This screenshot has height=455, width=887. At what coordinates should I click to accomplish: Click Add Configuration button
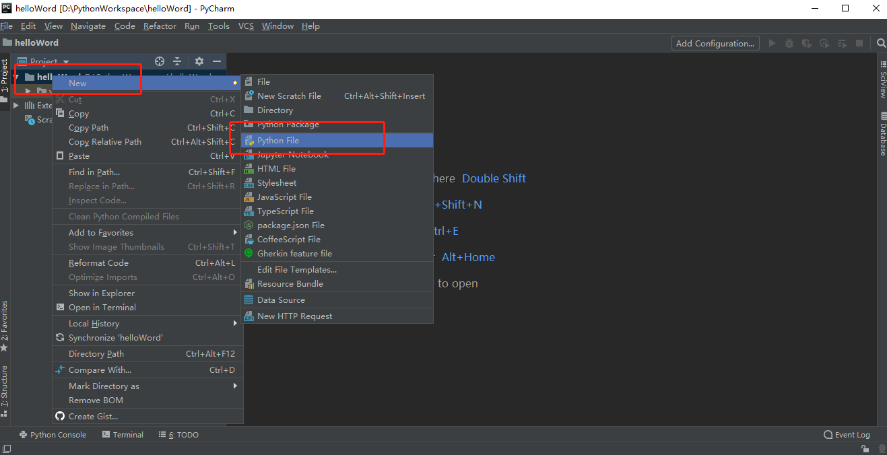coord(715,43)
